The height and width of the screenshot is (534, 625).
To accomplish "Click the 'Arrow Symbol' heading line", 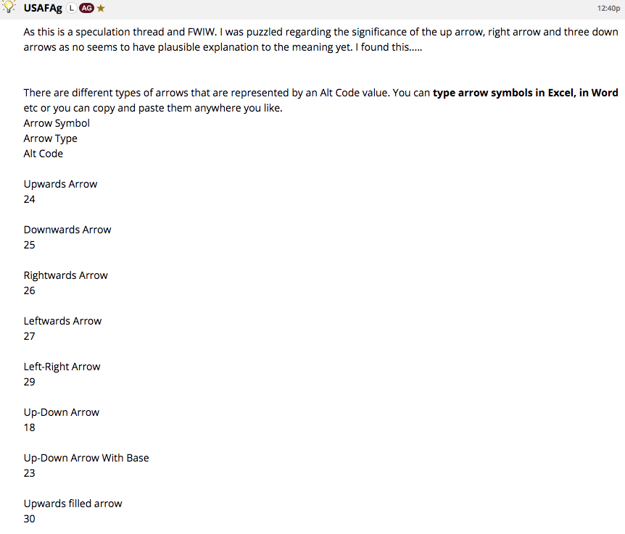I will coord(57,123).
